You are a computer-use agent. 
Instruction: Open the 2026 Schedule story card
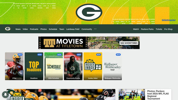coord(54,66)
